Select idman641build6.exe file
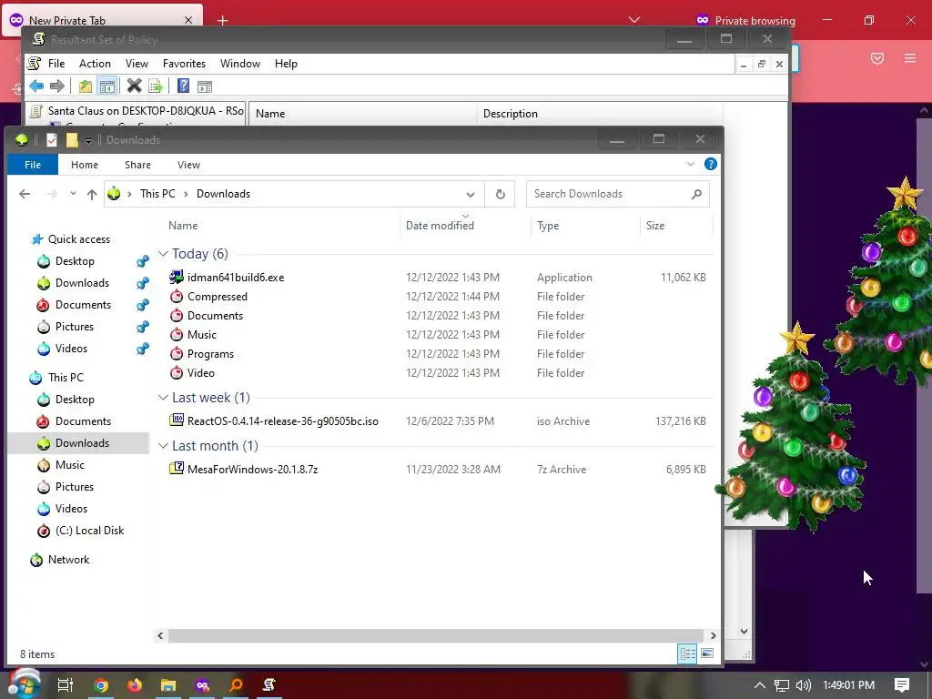The width and height of the screenshot is (932, 699). coord(236,278)
